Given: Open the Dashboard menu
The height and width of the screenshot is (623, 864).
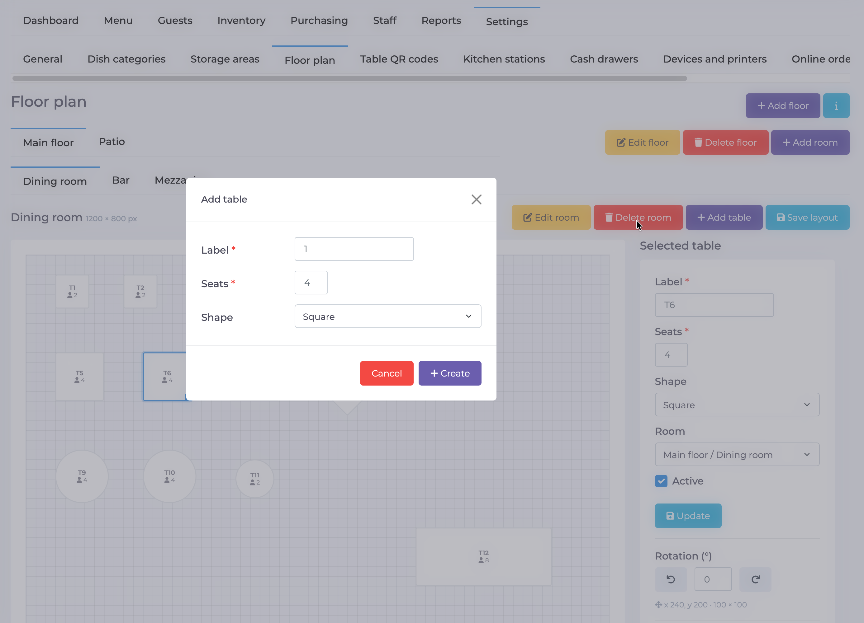Looking at the screenshot, I should click(51, 21).
